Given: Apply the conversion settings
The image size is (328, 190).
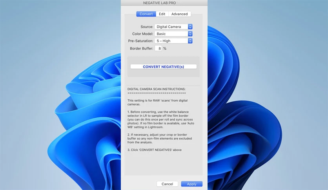Looking at the screenshot, I should (191, 184).
